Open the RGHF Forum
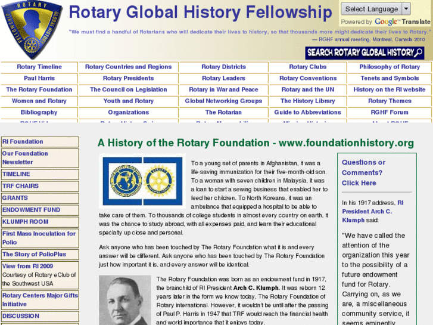Viewport: 433px width, 325px height. pos(390,112)
